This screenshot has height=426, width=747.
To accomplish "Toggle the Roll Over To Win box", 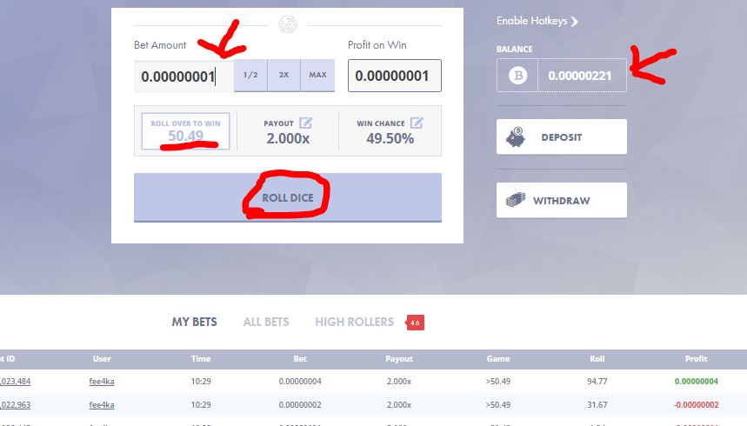I will tap(185, 131).
